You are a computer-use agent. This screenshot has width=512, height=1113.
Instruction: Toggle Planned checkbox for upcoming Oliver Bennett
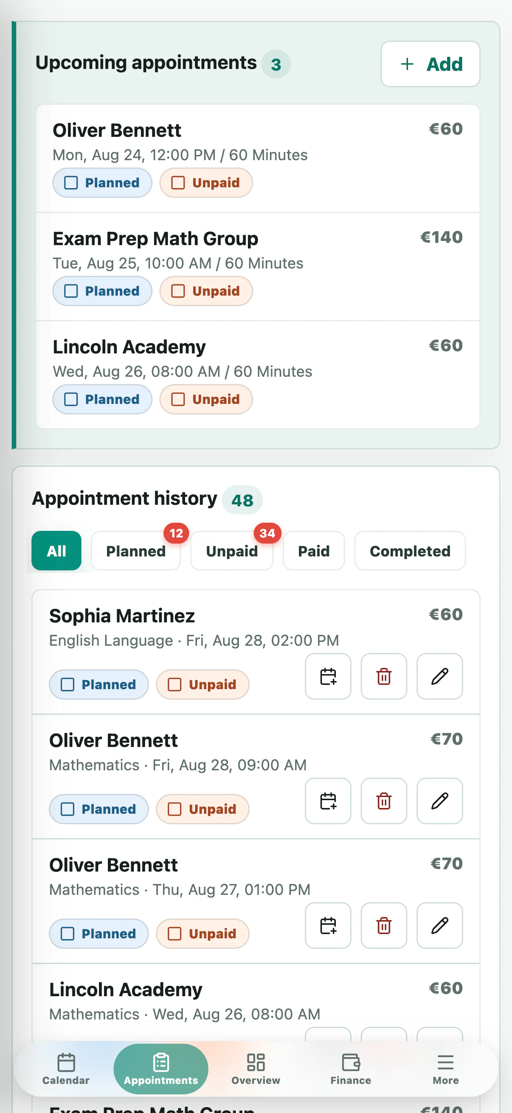click(71, 183)
